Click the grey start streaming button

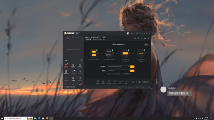(146, 82)
